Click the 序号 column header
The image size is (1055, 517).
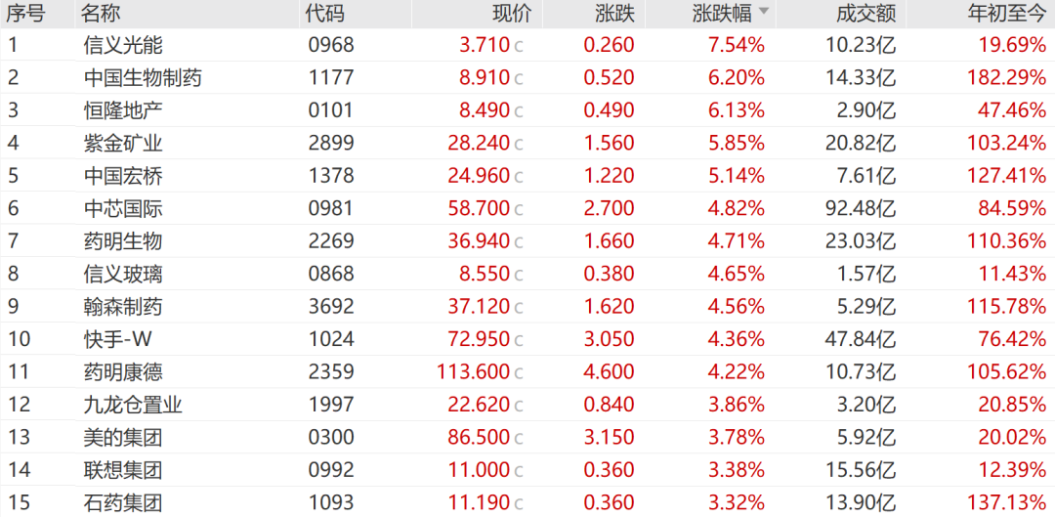pos(25,13)
